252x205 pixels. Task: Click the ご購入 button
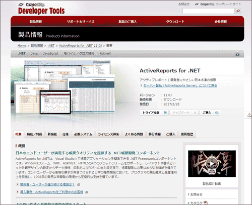(210, 113)
